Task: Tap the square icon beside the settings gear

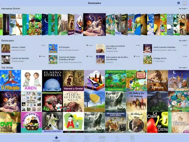Action: [x=185, y=3]
